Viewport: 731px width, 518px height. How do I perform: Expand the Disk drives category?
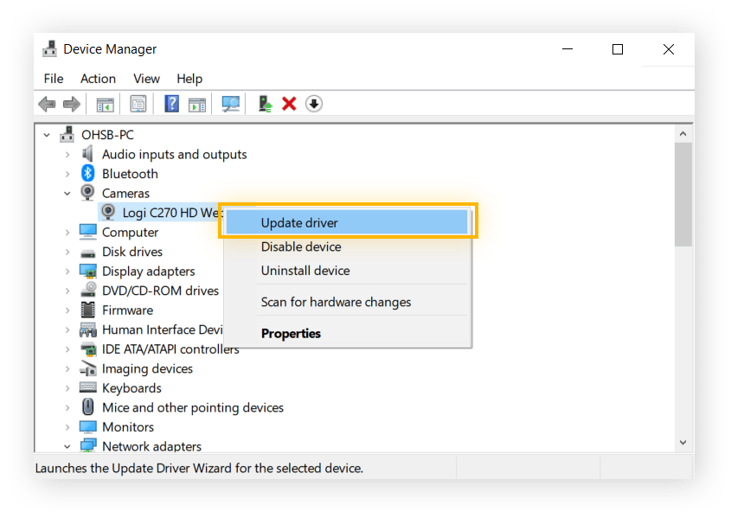tap(67, 252)
